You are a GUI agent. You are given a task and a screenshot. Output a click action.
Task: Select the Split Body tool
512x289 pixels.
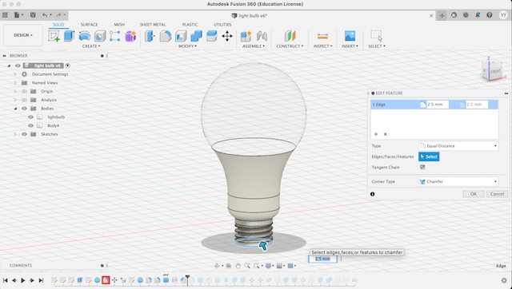click(211, 36)
